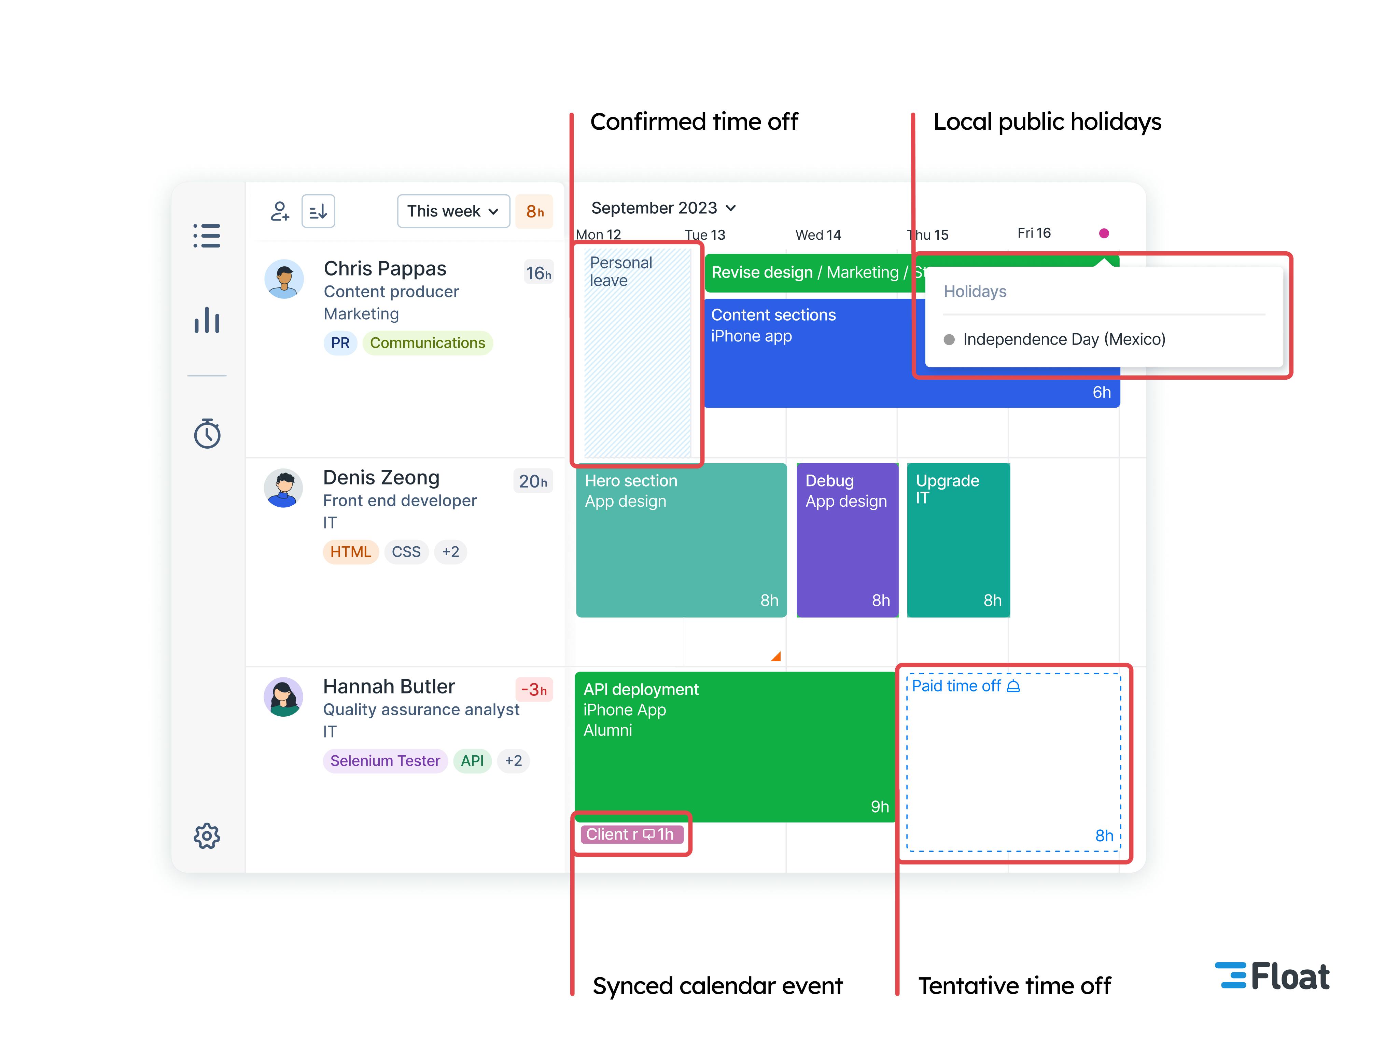Click the sort order icon button
Screen dimensions: 1385x1055
(x=319, y=211)
